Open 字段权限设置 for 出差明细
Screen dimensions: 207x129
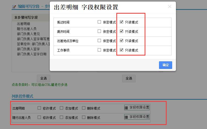pos(137,108)
